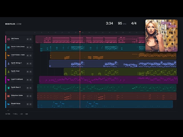
Task: Mute the Synth Bass 2 track
Action: click(x=27, y=88)
